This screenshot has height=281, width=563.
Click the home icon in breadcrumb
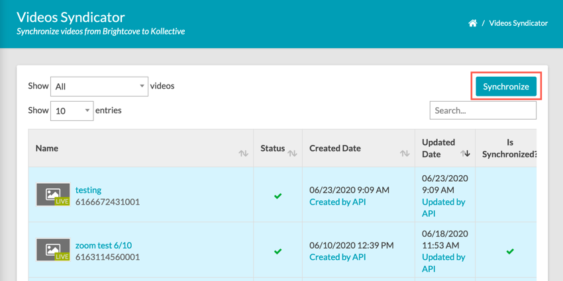472,23
